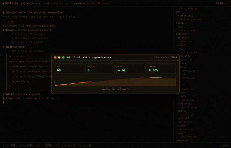Open scheduler.go in the file tree
Image resolution: width=231 pixels, height=148 pixels.
[x=188, y=137]
